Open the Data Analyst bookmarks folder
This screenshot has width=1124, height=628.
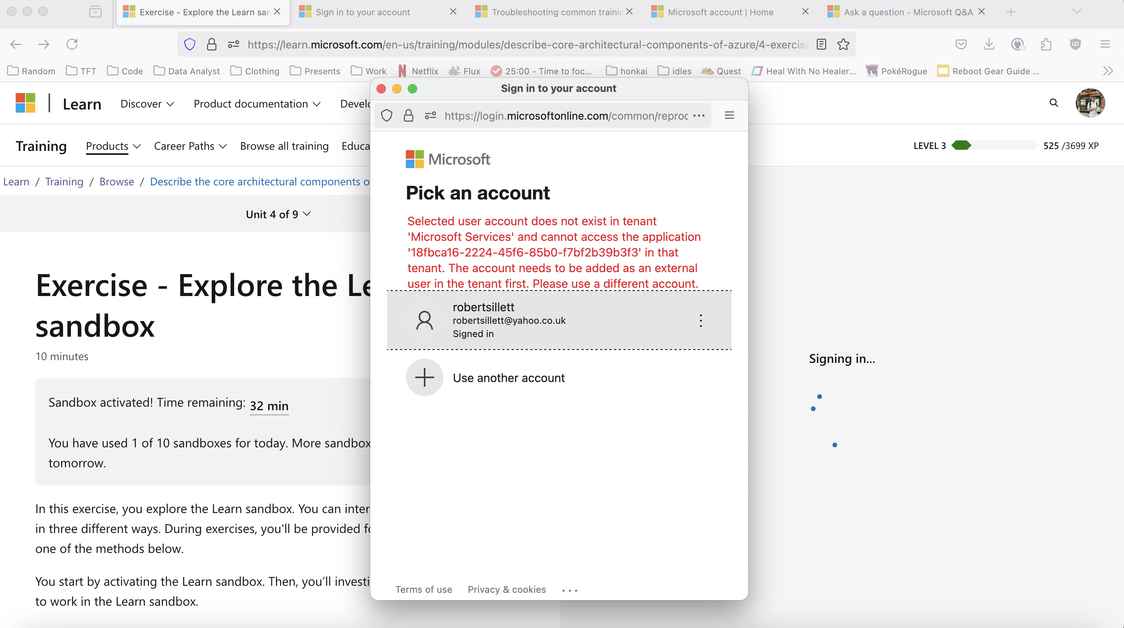pyautogui.click(x=187, y=71)
